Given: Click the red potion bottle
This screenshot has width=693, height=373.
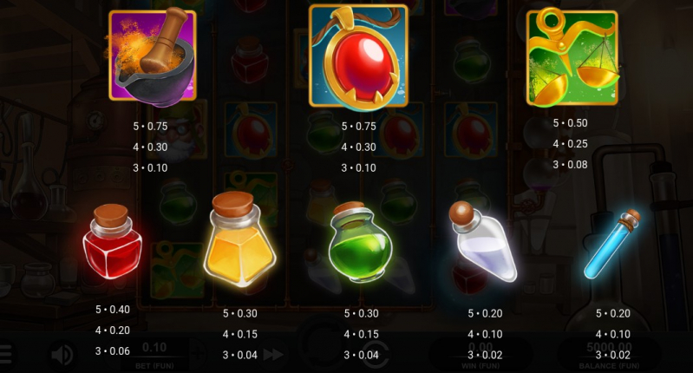Looking at the screenshot, I should point(112,242).
